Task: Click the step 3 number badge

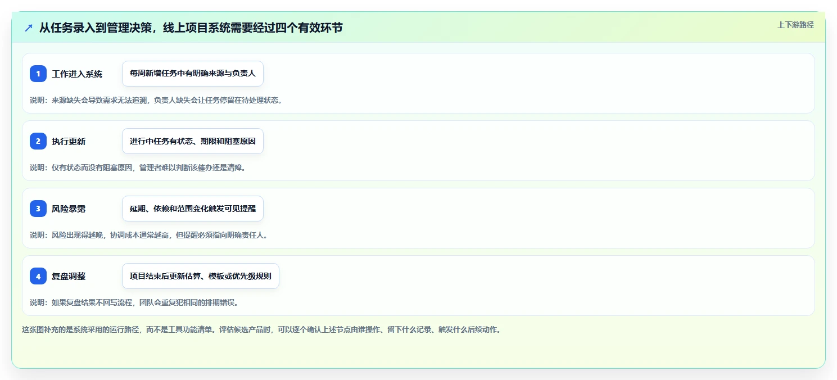Action: click(38, 209)
